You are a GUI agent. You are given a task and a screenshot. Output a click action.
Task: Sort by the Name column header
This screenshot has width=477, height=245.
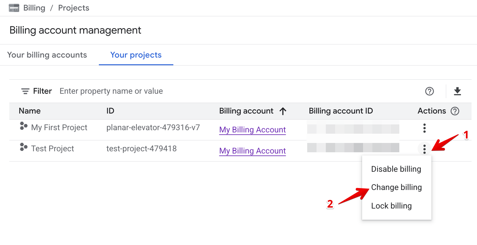(x=30, y=111)
